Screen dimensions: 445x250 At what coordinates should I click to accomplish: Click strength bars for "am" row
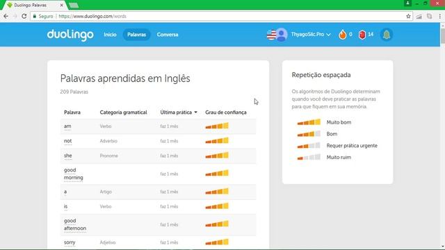(217, 126)
